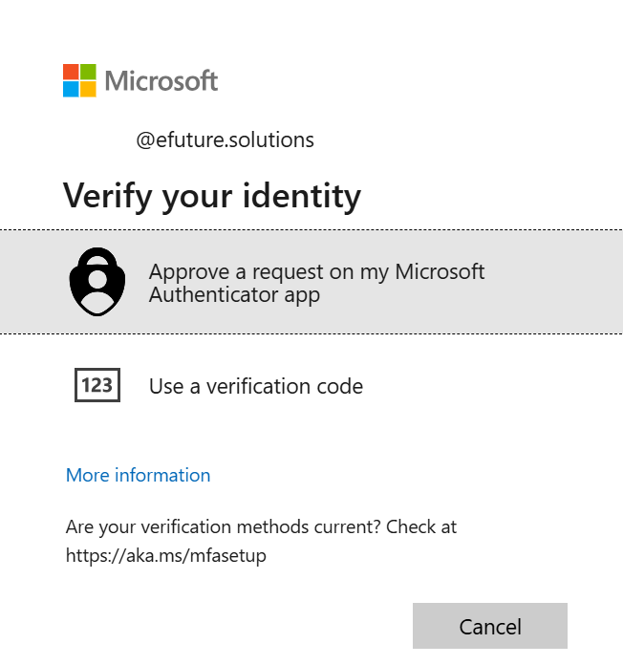
Task: Select Use a verification code option
Action: tap(311, 385)
